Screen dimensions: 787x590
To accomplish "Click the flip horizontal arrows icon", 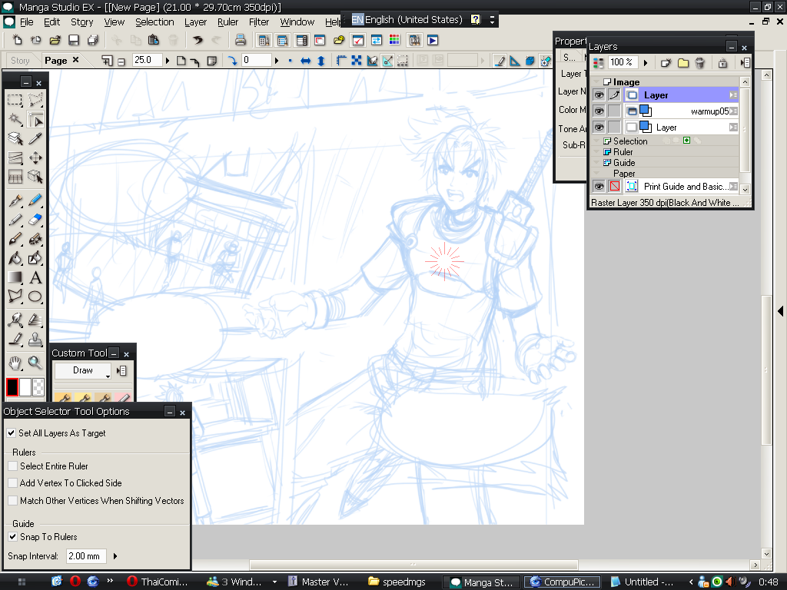I will pyautogui.click(x=305, y=61).
